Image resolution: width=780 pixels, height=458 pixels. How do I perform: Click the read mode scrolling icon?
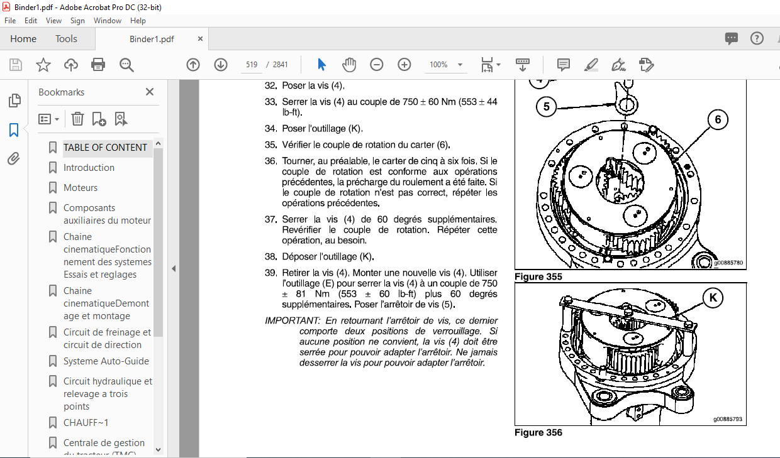pos(522,65)
